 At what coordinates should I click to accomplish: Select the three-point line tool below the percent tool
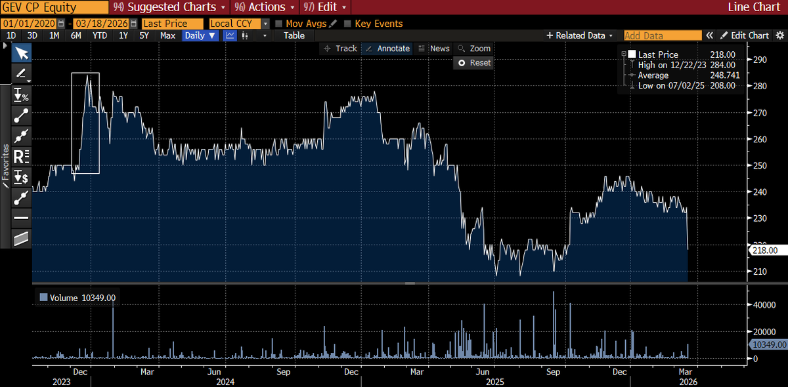coord(22,136)
